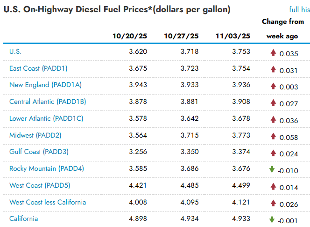Click the up arrow in Gulf Coast row
Screen dimensions: 310x227
273,153
